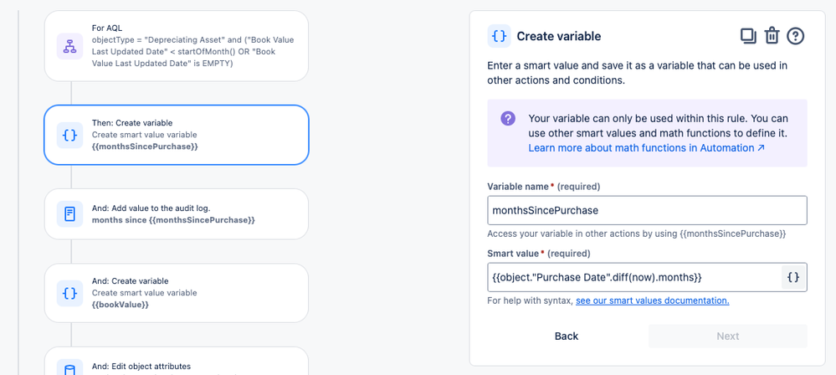Open smart value picker braces button

(793, 277)
